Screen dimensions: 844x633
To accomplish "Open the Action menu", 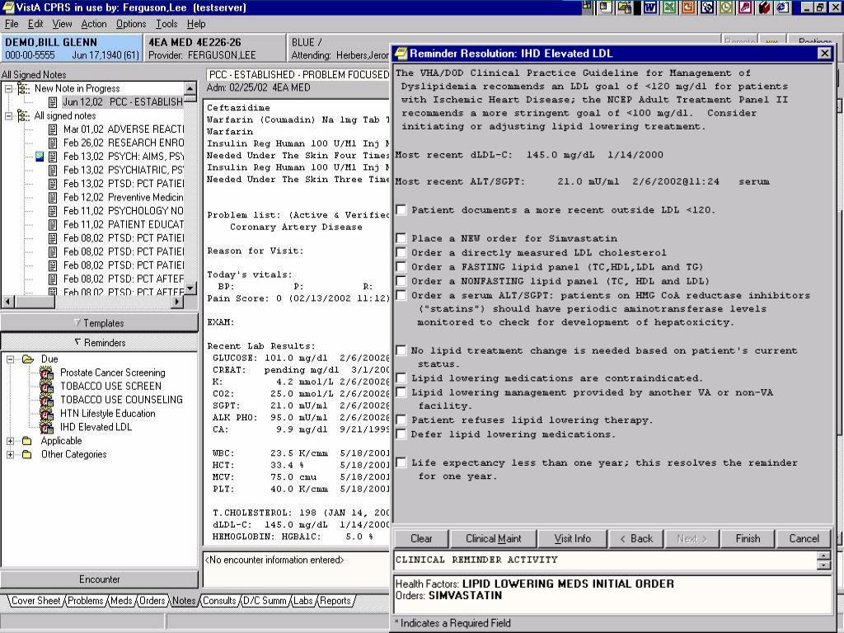I will [x=94, y=24].
